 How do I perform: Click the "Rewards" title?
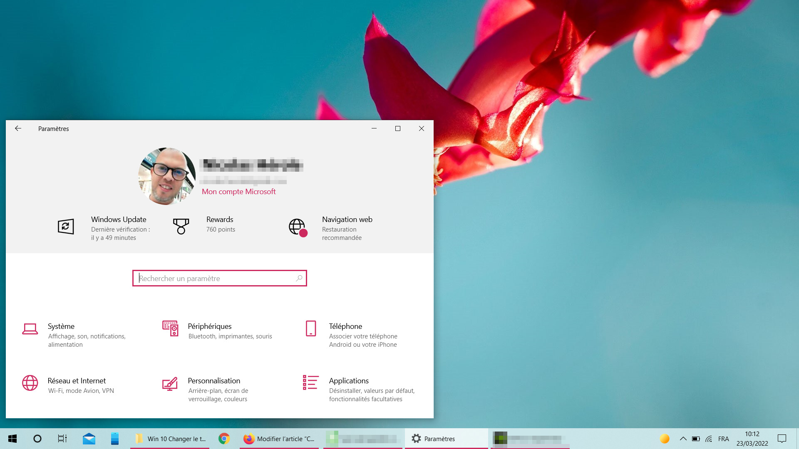(x=220, y=220)
